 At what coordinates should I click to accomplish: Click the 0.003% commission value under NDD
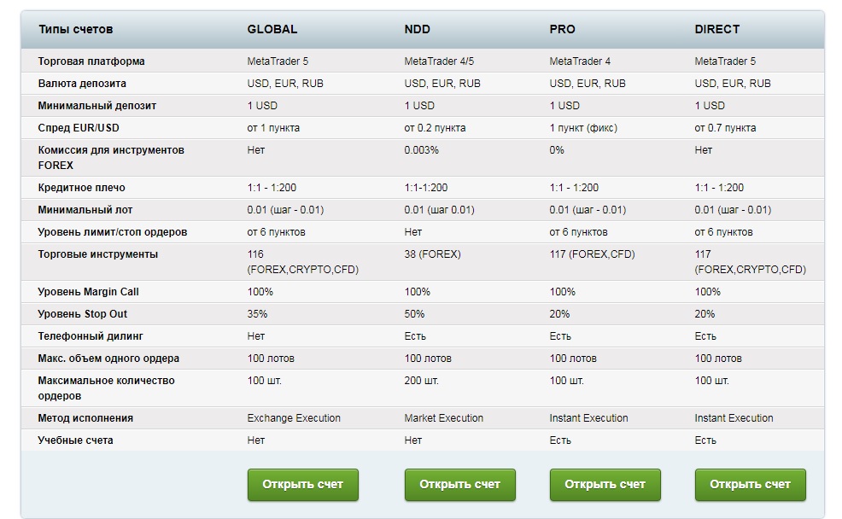(x=419, y=149)
